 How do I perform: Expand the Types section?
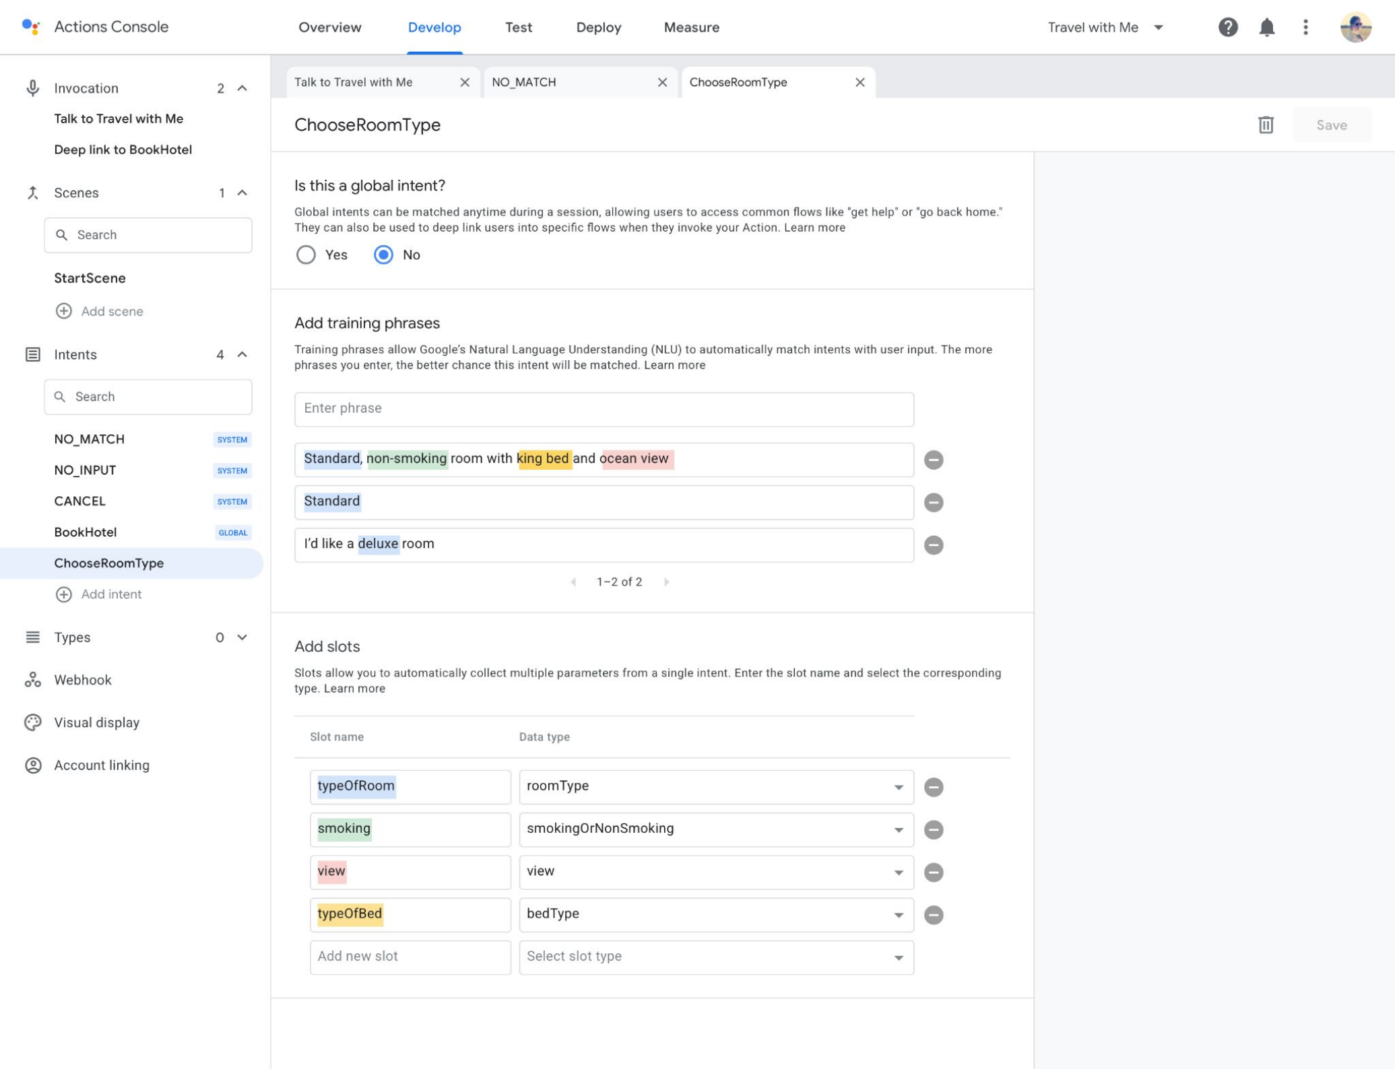click(242, 637)
